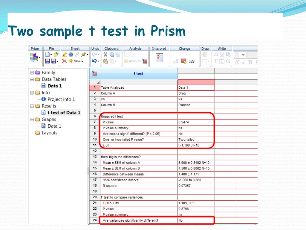Click the greyed info magnifier icon in Write
Image resolution: width=306 pixels, height=230 pixels.
tap(228, 55)
